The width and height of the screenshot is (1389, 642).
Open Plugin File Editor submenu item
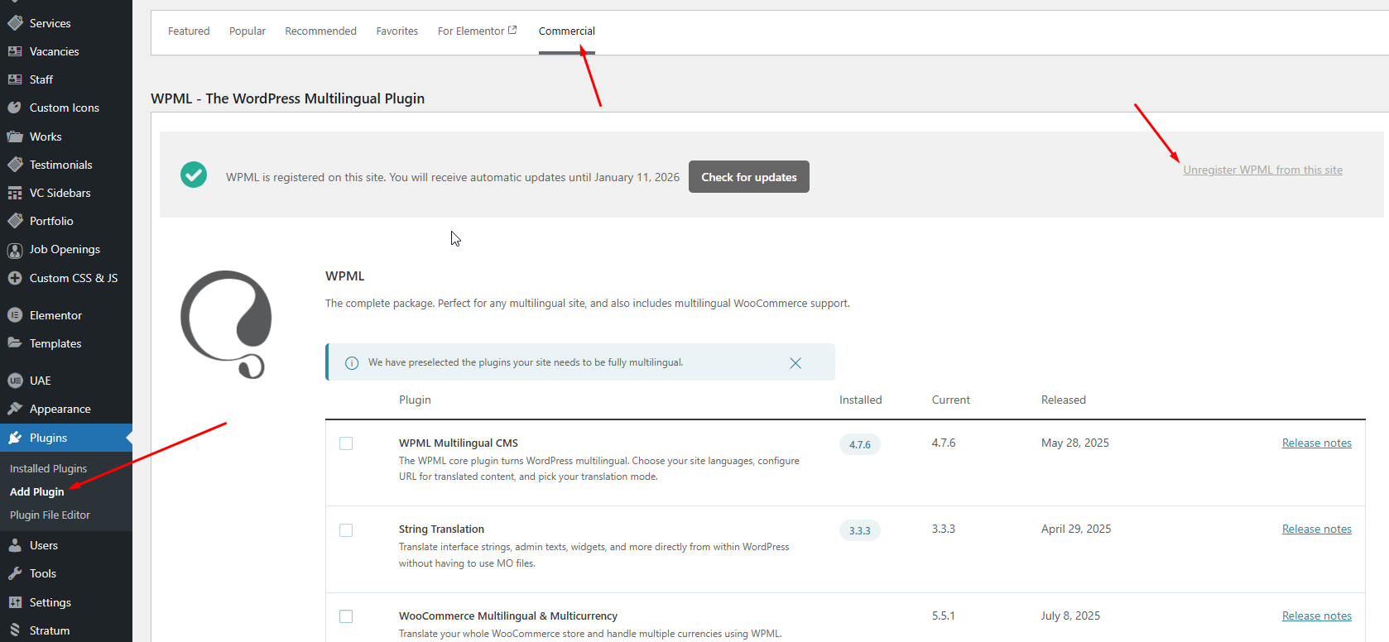[50, 515]
